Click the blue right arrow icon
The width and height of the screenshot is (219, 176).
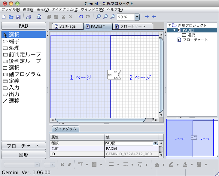pyautogui.click(x=147, y=17)
